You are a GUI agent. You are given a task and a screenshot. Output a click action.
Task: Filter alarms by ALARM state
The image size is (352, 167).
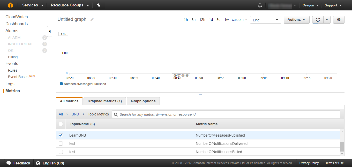14,38
